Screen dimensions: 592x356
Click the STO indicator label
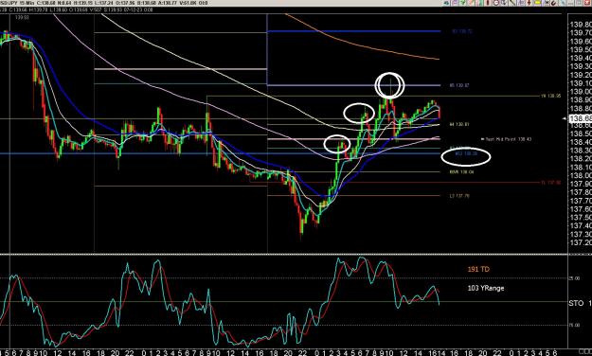pos(576,303)
